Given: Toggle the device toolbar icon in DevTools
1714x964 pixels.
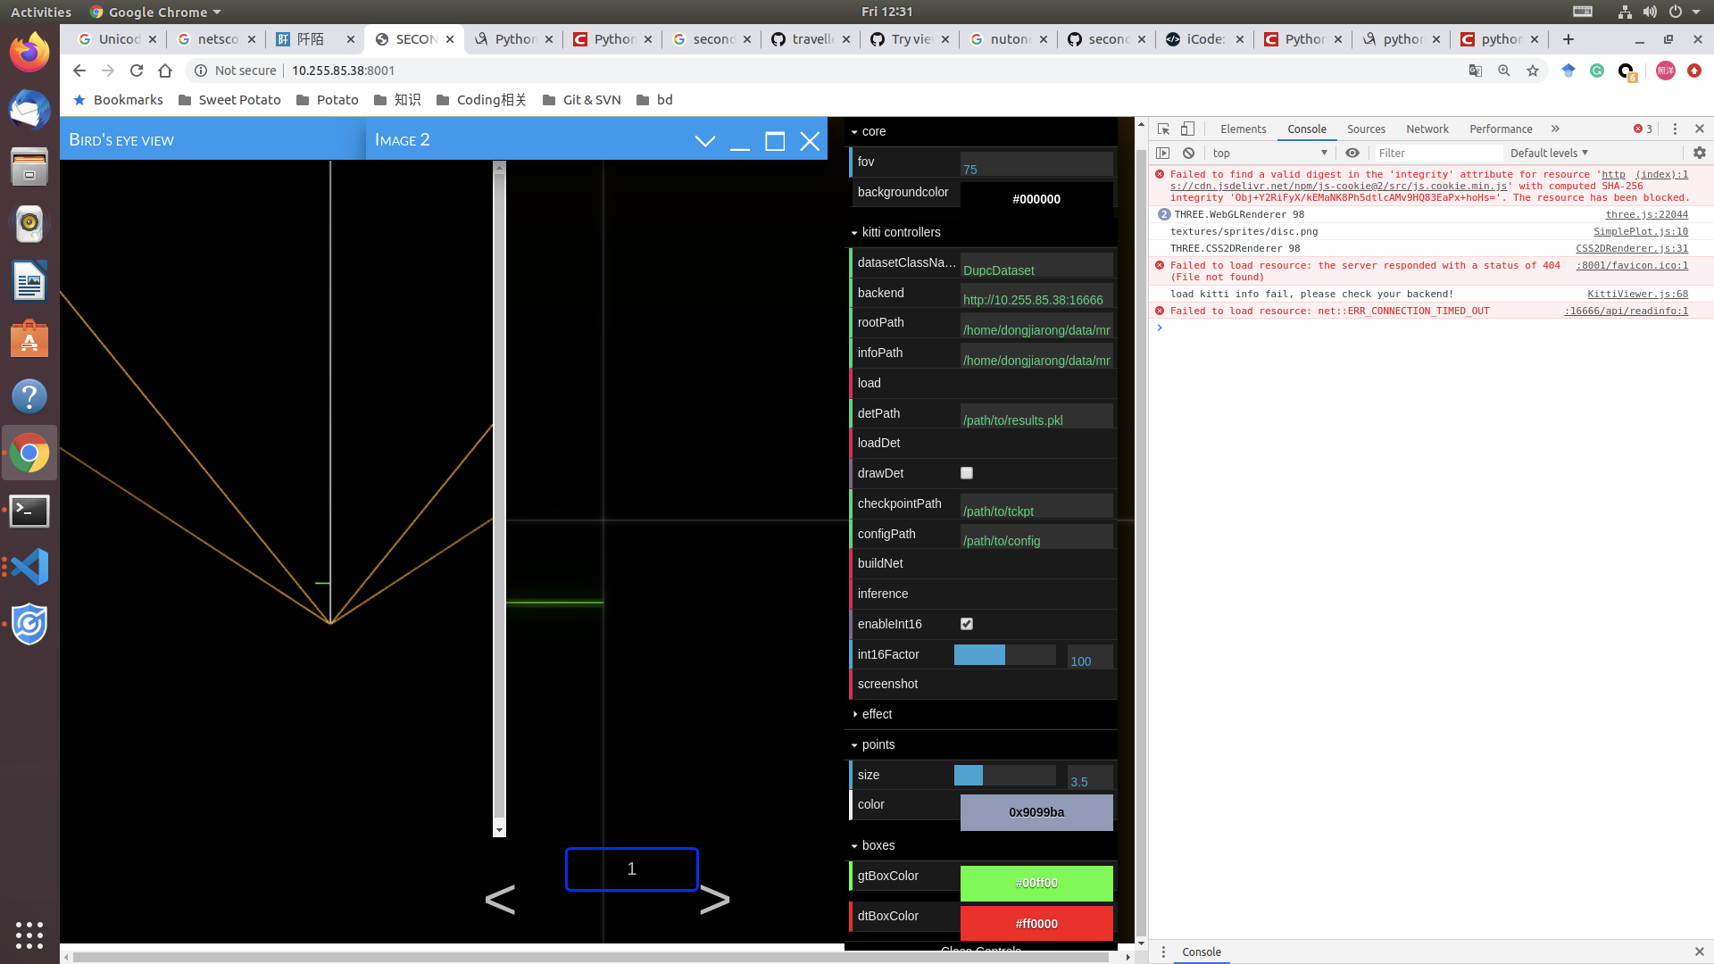Looking at the screenshot, I should (1187, 129).
